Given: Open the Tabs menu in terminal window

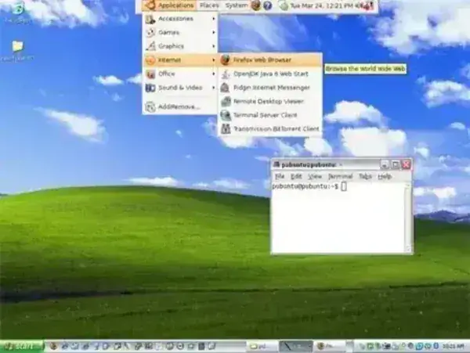Looking at the screenshot, I should (x=365, y=176).
